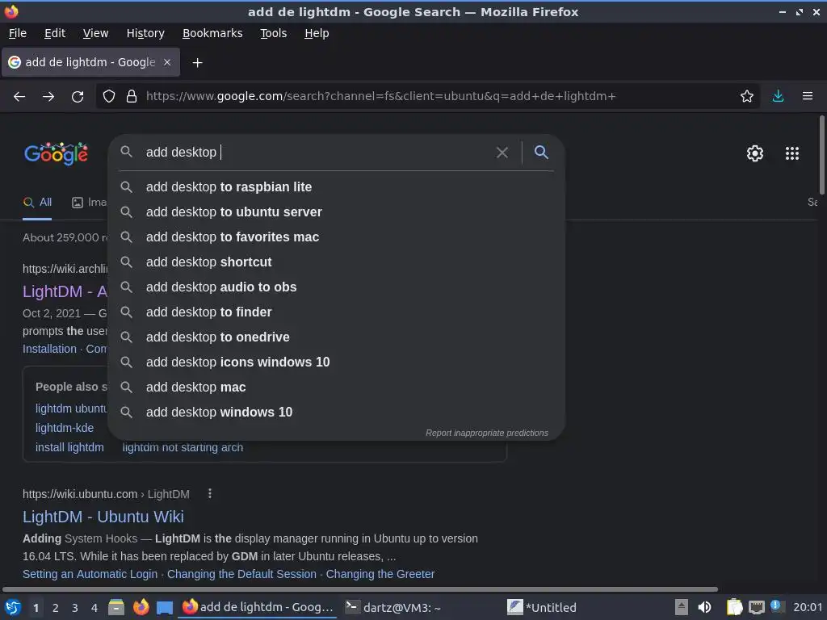The height and width of the screenshot is (620, 827).
Task: Click the page vertical scrollbar
Action: [x=821, y=155]
